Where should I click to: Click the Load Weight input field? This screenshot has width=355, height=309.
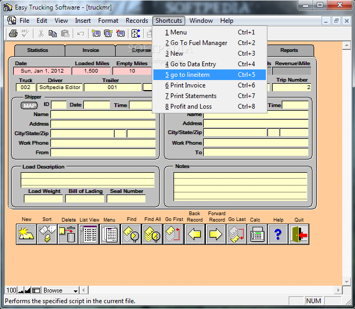[43, 198]
